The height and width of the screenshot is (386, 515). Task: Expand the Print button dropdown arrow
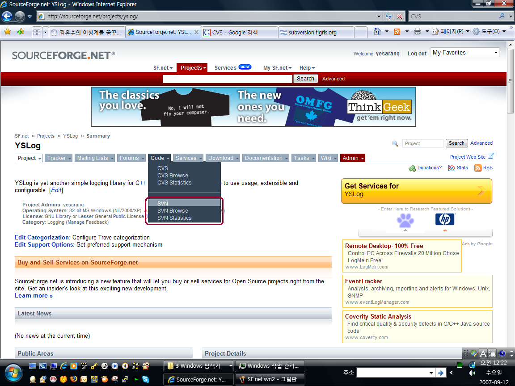click(426, 32)
